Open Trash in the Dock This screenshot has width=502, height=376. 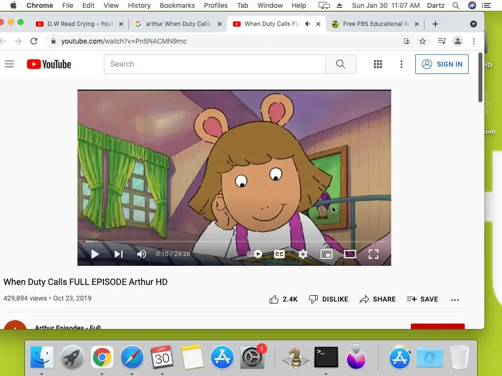click(x=459, y=357)
